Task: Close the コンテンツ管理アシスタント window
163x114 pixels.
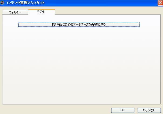Action: [160, 3]
